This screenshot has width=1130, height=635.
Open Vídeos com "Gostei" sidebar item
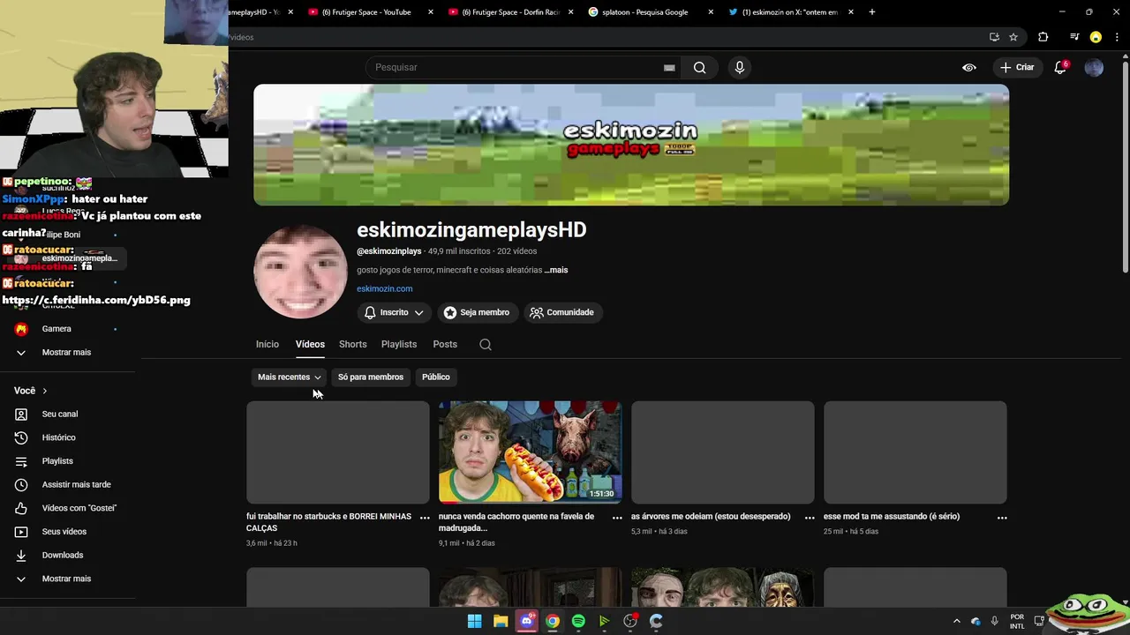[x=79, y=508]
